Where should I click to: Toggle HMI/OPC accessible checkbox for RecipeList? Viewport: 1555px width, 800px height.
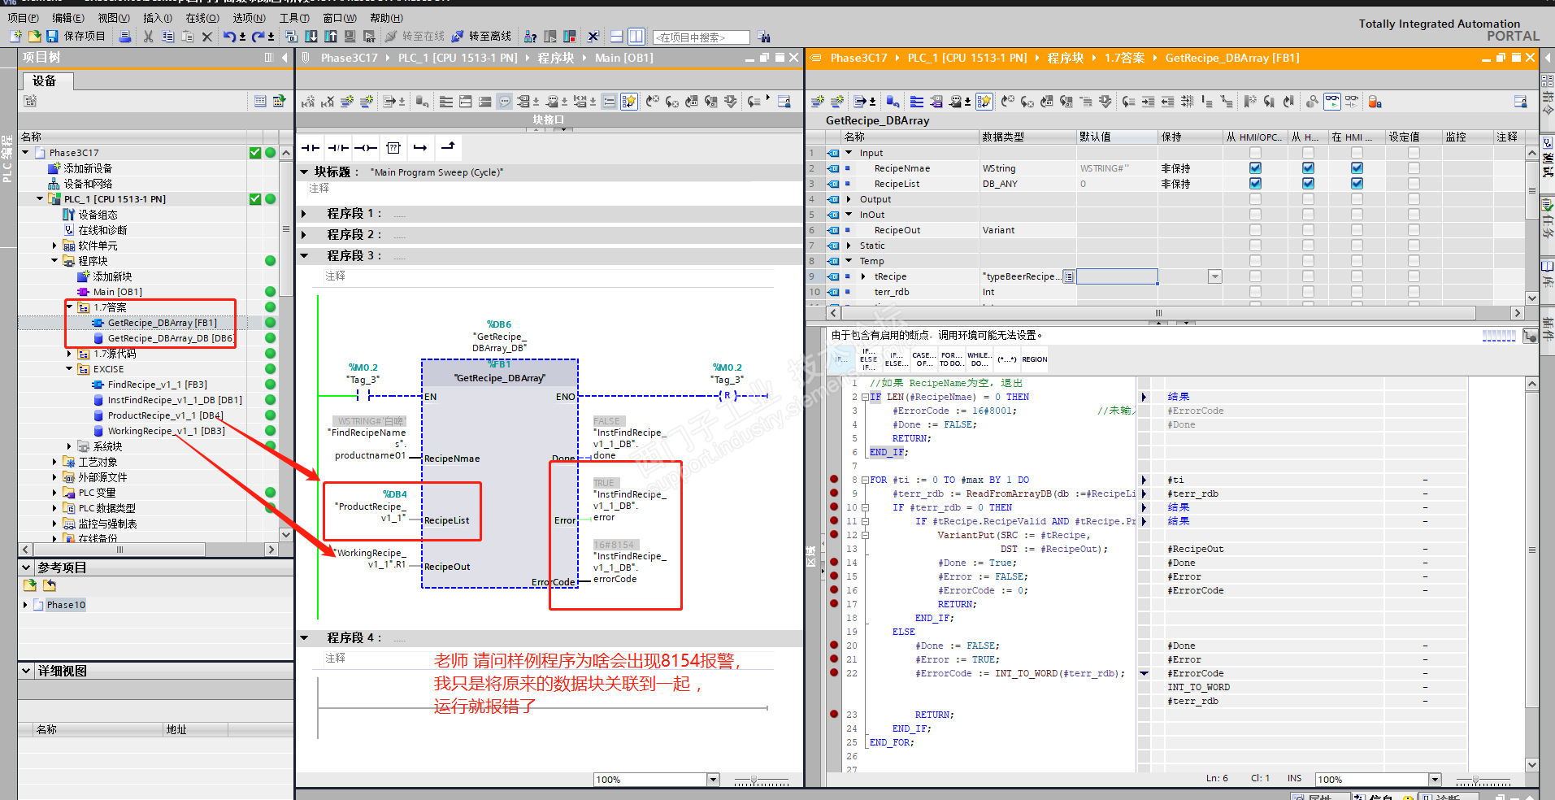coord(1255,184)
